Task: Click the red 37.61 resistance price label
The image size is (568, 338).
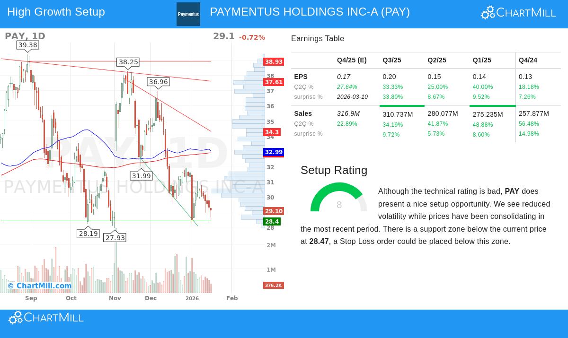Action: click(x=274, y=82)
